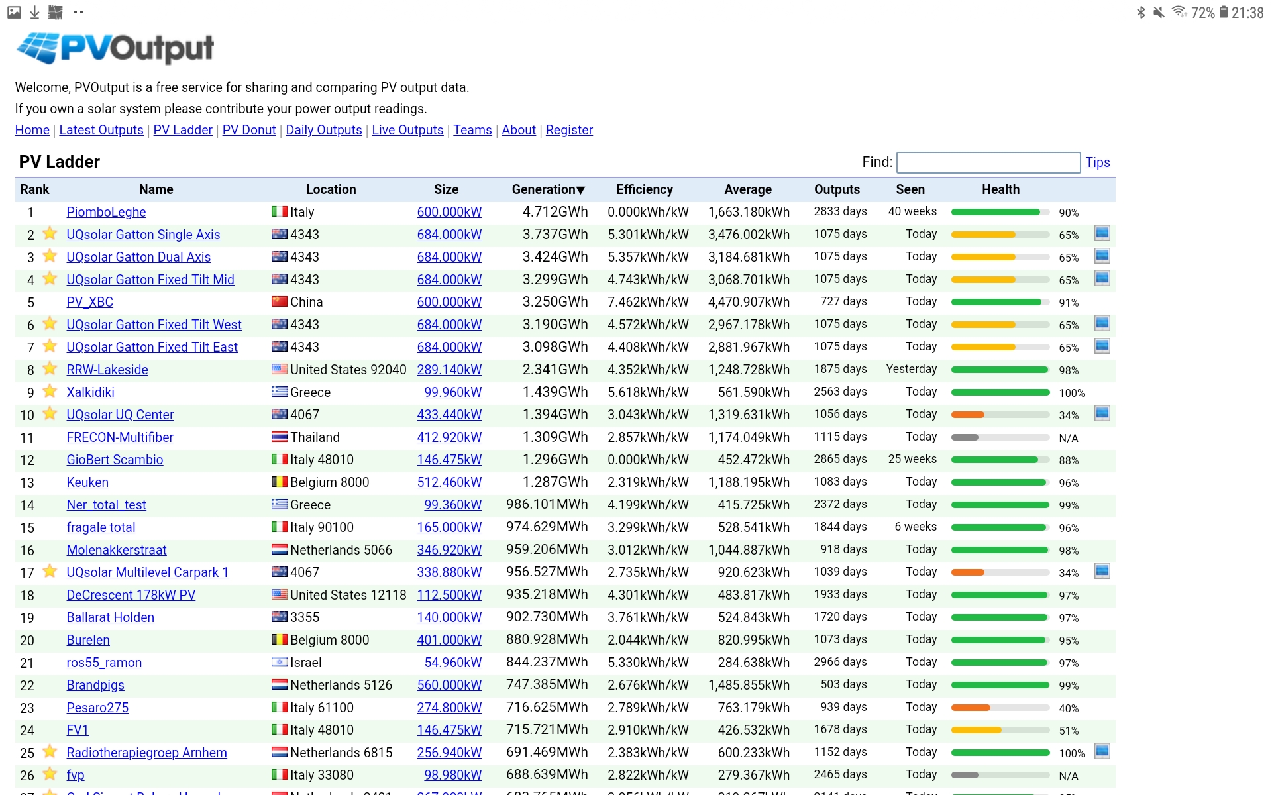The width and height of the screenshot is (1272, 795).
Task: Open the live monitor icon for UQsolar Gatton Single Axis
Action: tap(1102, 233)
